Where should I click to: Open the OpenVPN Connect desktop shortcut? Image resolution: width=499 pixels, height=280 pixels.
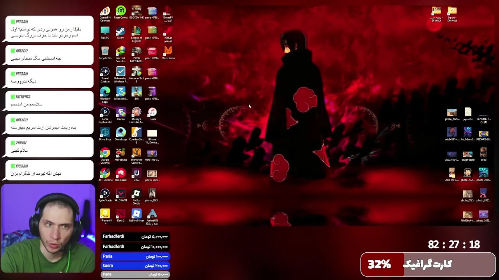(105, 14)
